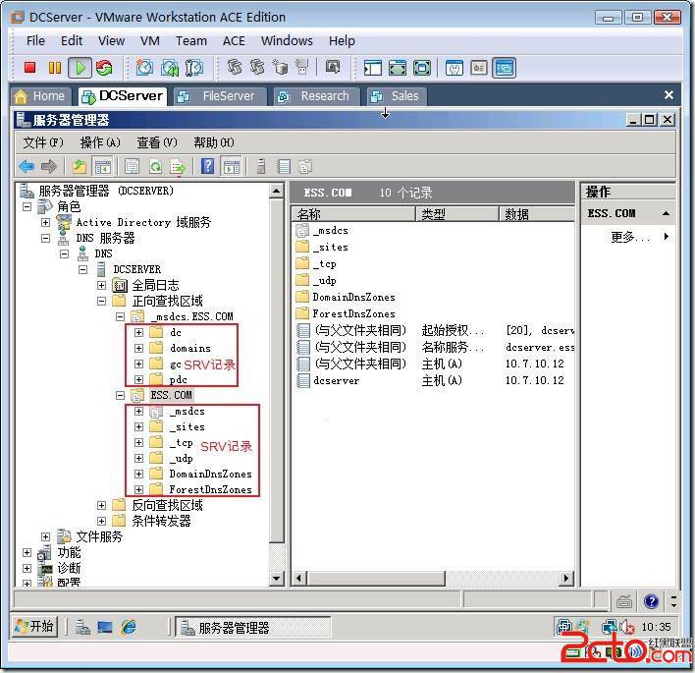The width and height of the screenshot is (695, 673).
Task: Click the volume tray icon
Action: click(x=626, y=627)
